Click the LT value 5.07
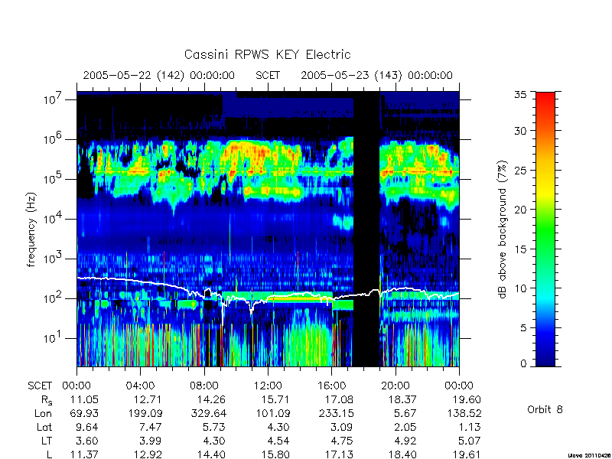This screenshot has height=459, width=612. [x=470, y=441]
